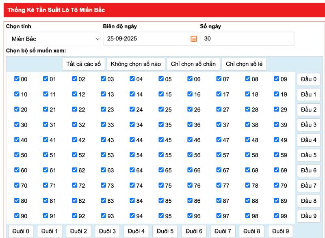Uncheck the number 00 checkbox
The height and width of the screenshot is (238, 325).
[17, 79]
